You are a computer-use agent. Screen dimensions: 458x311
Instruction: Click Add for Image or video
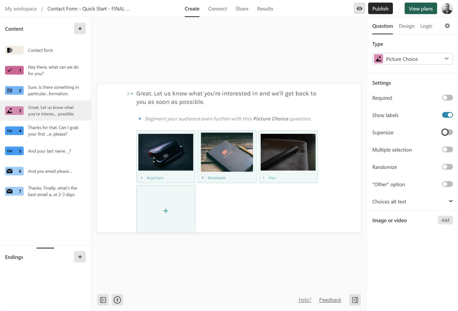[445, 220]
